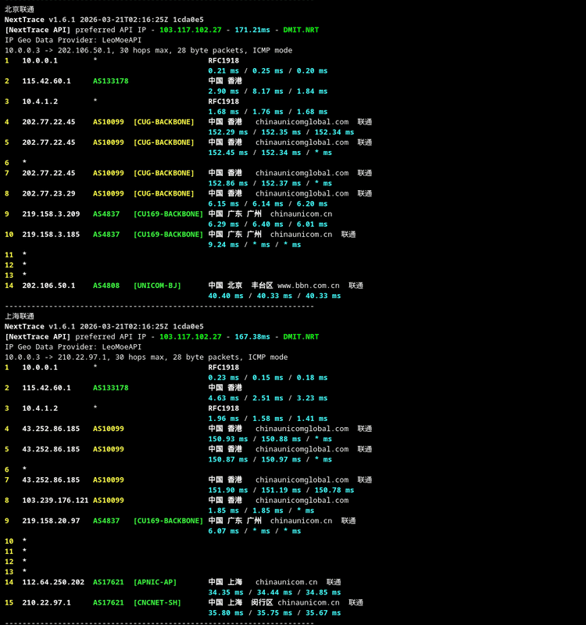This screenshot has height=625, width=586.
Task: Click hop IP address 112.64.250.202
Action: click(x=53, y=582)
